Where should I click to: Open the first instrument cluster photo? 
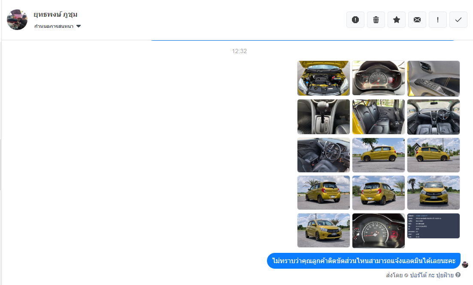[x=379, y=78]
